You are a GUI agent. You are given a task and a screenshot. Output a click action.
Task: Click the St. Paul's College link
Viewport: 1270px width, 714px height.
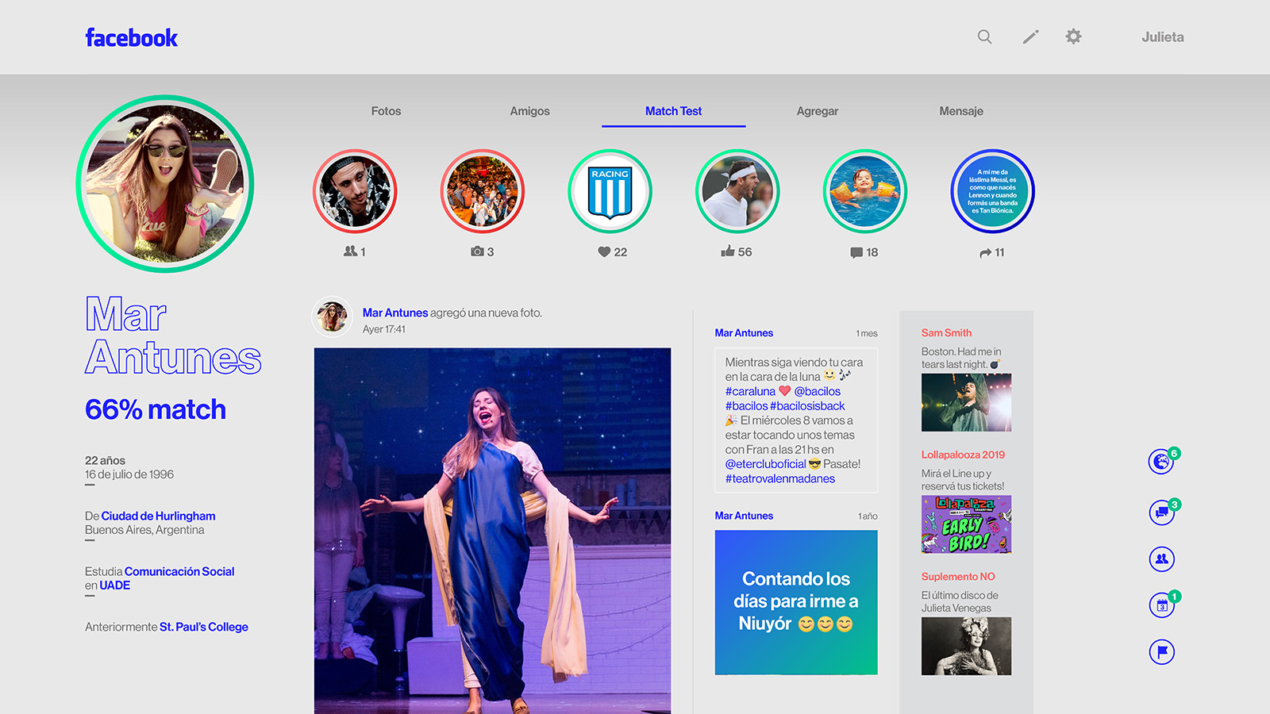(x=203, y=627)
